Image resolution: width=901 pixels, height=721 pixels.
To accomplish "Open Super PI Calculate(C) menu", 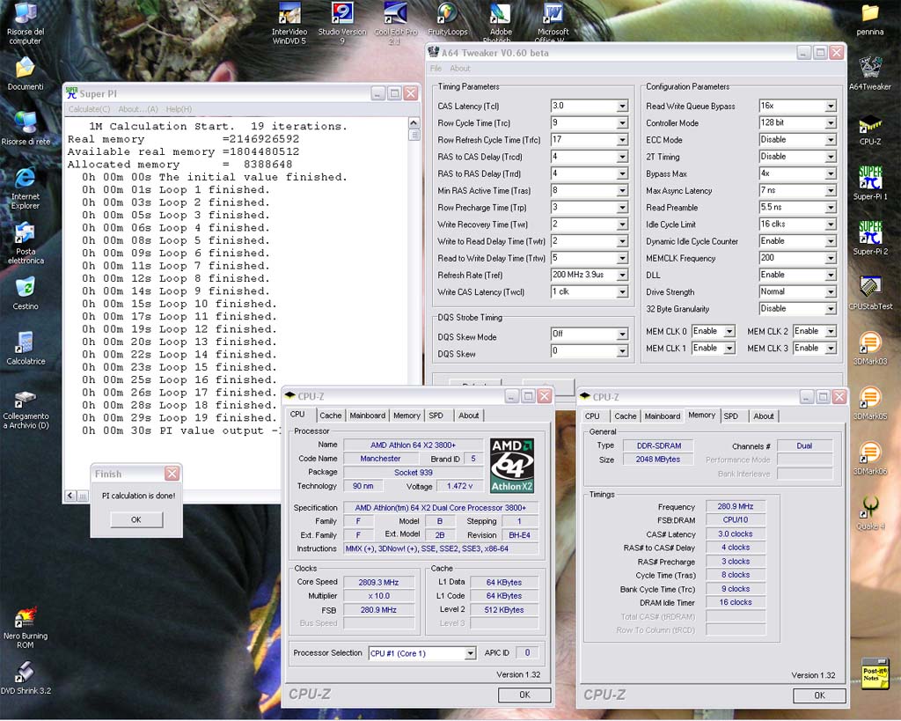I will point(89,109).
